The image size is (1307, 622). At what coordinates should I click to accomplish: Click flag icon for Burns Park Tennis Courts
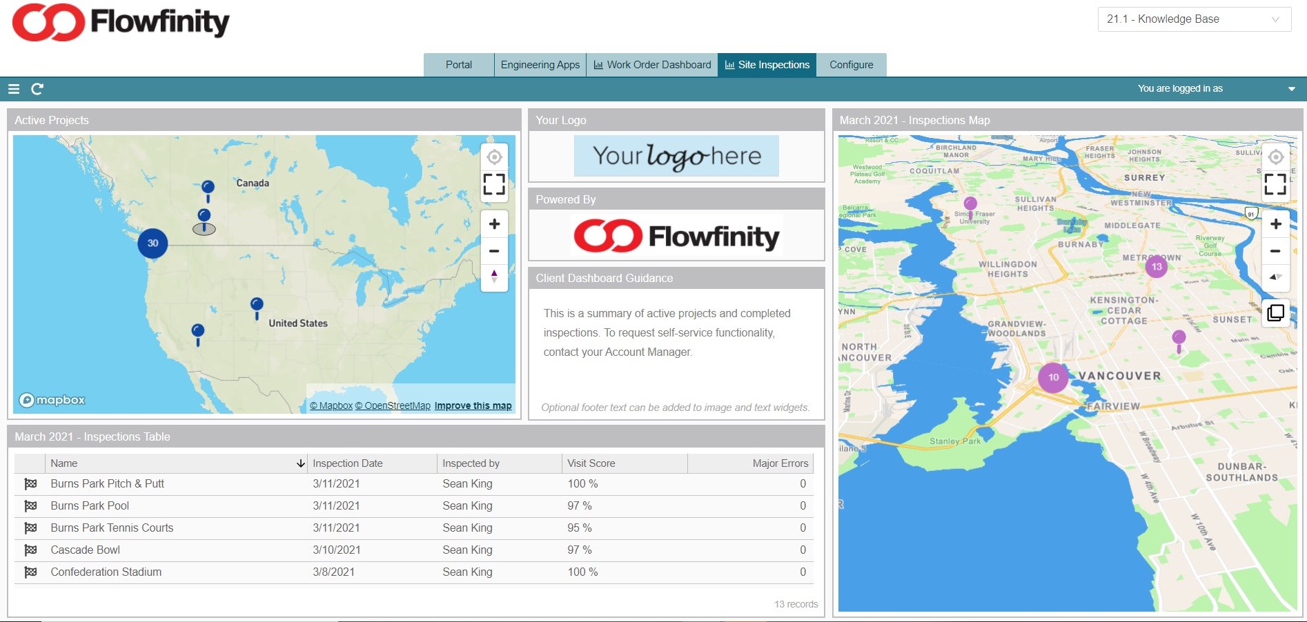(x=30, y=528)
